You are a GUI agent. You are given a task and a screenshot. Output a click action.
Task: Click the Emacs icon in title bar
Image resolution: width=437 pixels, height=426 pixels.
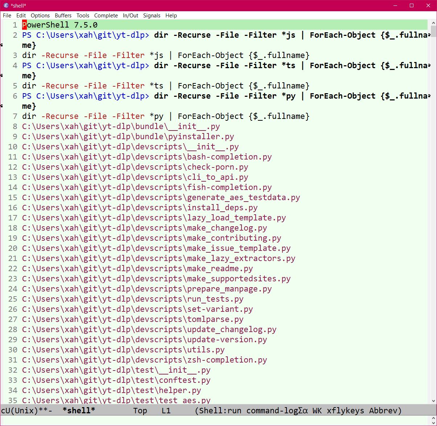[x=6, y=5]
